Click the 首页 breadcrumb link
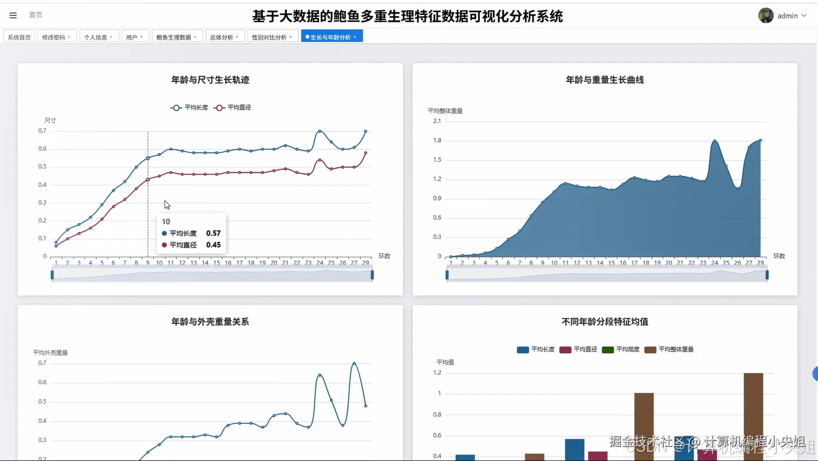818x461 pixels. click(x=36, y=15)
